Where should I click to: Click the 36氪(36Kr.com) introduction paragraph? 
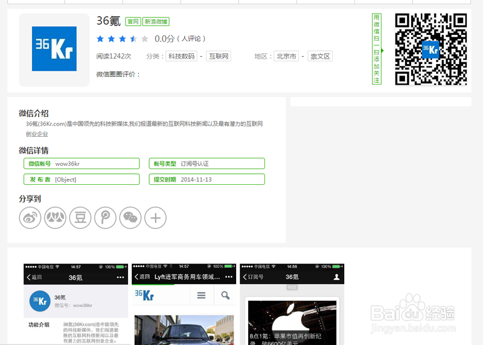point(144,129)
